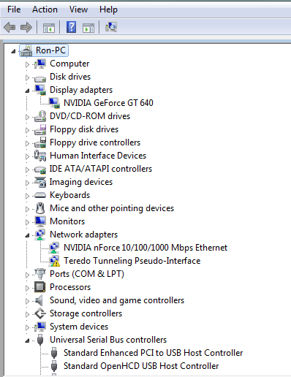Click the Sound controllers speaker icon
Viewport: 291px width, 377px height.
point(39,300)
